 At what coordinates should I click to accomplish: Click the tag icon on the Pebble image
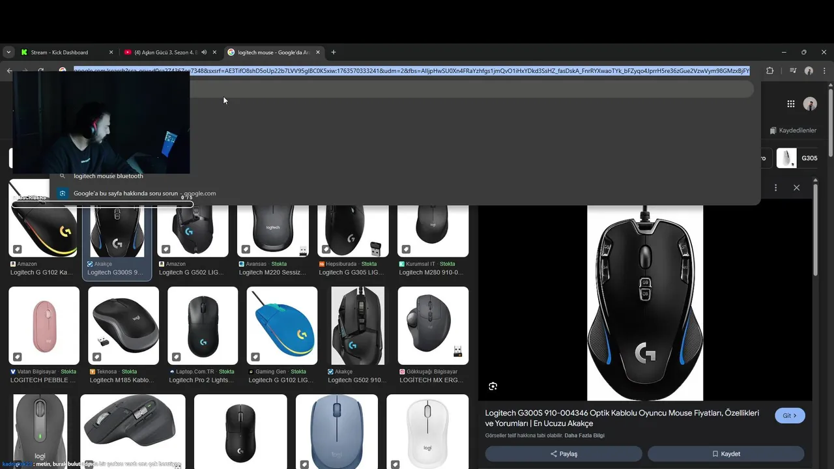[17, 357]
